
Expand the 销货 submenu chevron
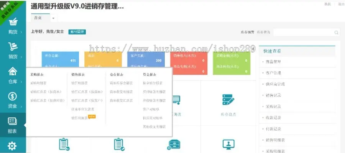click(21, 57)
